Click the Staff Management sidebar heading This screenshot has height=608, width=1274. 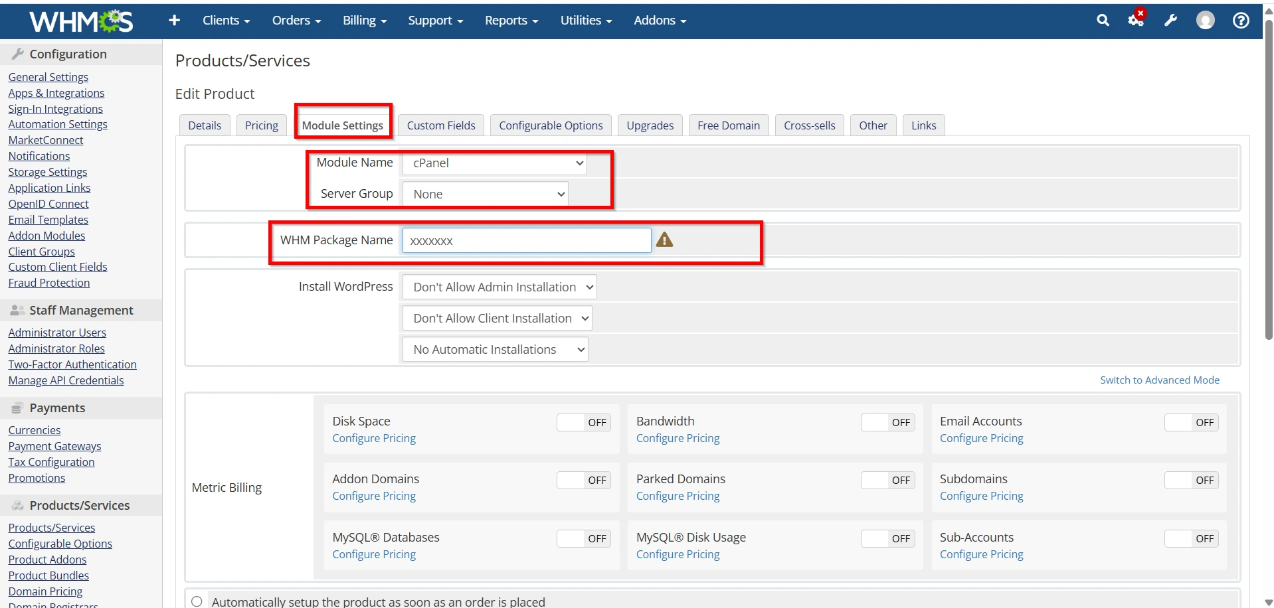point(81,310)
